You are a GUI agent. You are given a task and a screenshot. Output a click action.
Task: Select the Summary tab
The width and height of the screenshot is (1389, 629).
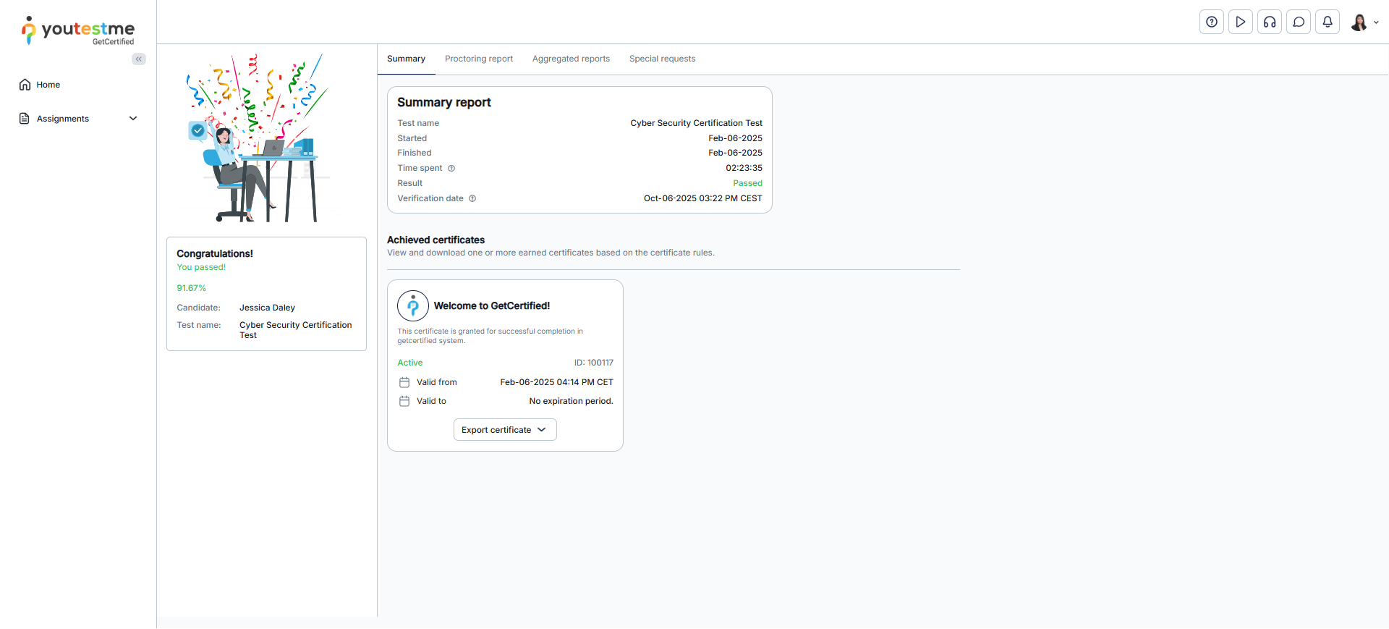tap(406, 59)
